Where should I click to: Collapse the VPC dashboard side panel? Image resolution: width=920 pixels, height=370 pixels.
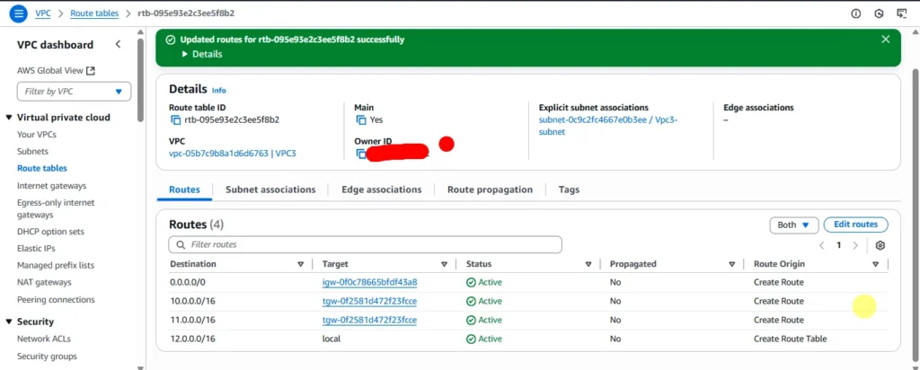coord(118,45)
